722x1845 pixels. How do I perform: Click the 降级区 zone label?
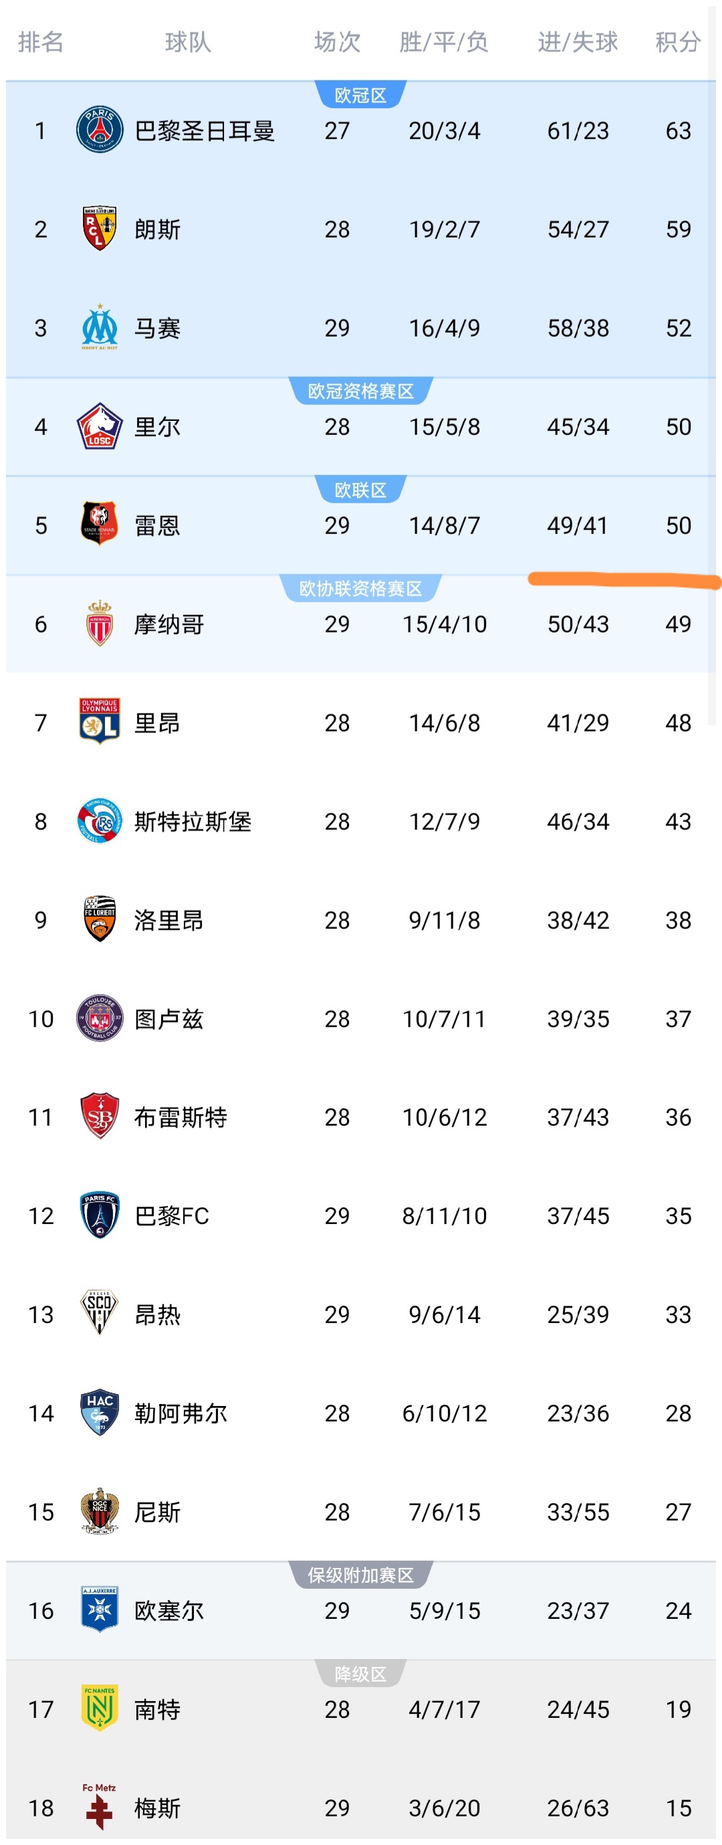point(360,1674)
